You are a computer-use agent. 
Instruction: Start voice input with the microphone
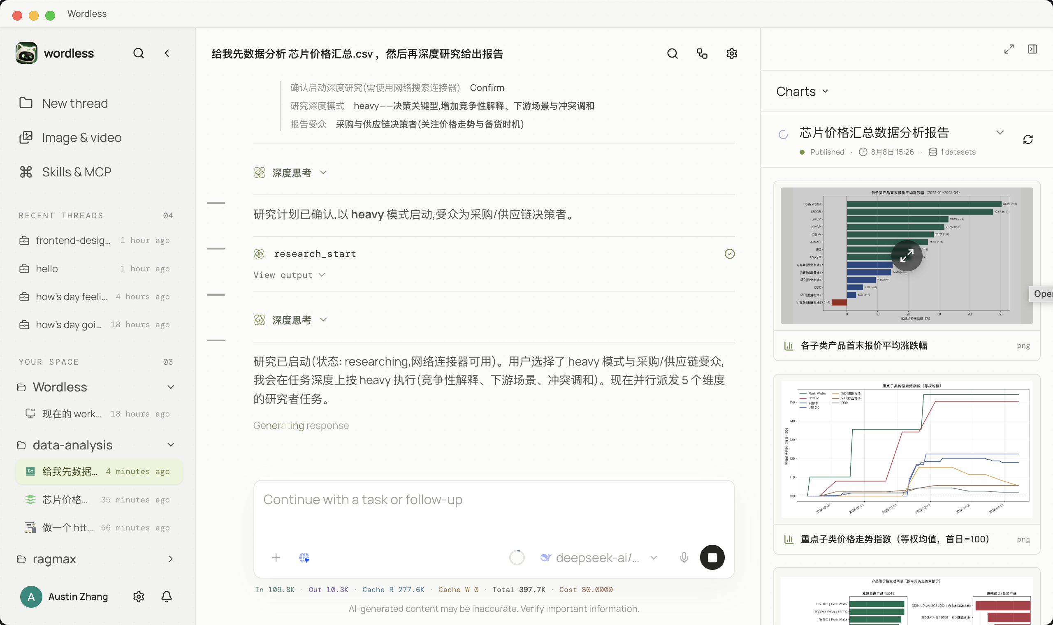click(684, 558)
